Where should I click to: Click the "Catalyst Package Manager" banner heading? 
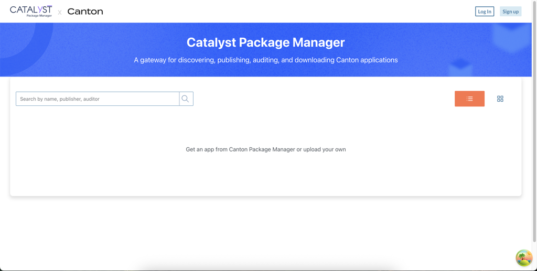click(265, 42)
